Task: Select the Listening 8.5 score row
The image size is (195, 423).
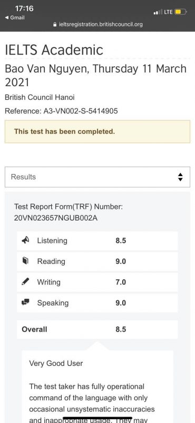Action: (x=97, y=241)
